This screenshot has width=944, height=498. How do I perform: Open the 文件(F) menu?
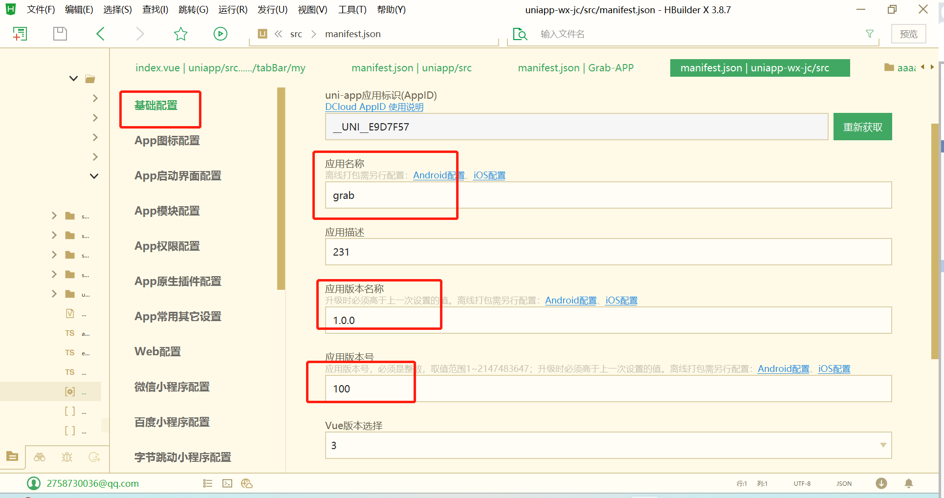pos(41,10)
